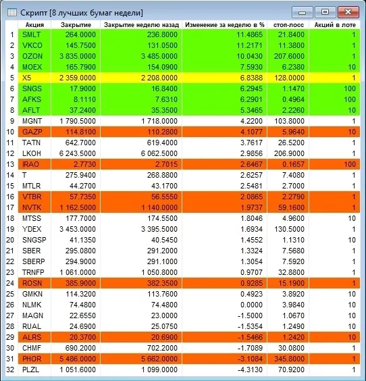Select the SNGSP ticker cell
The height and width of the screenshot is (381, 366).
[34, 240]
